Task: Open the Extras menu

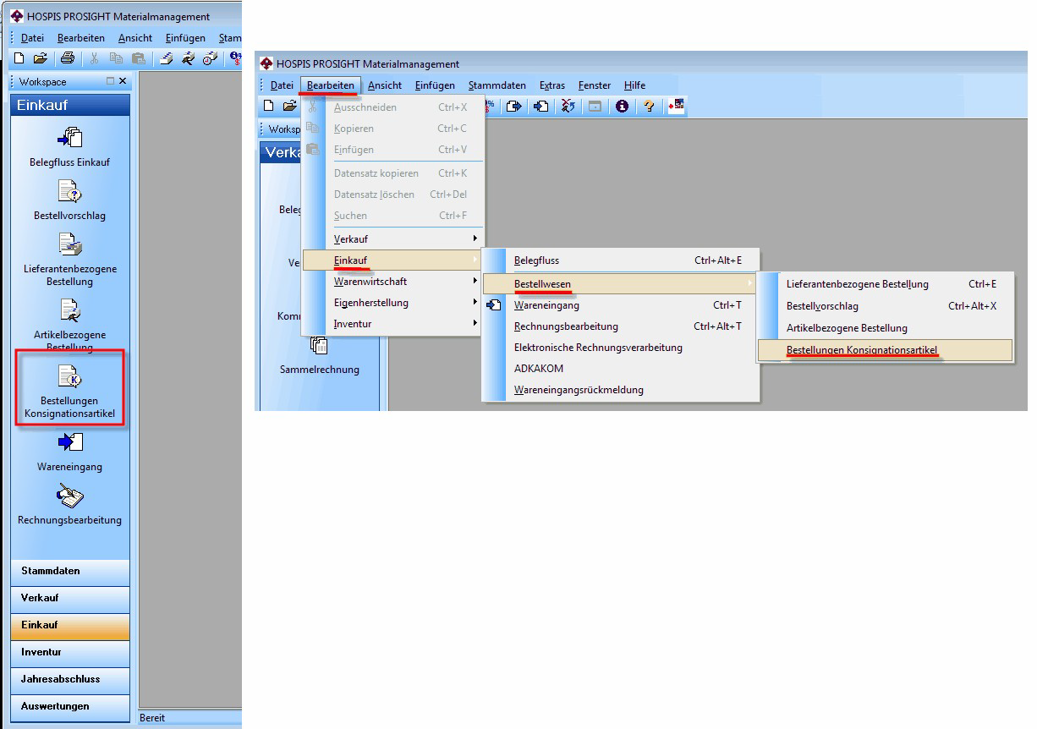Action: pos(552,85)
